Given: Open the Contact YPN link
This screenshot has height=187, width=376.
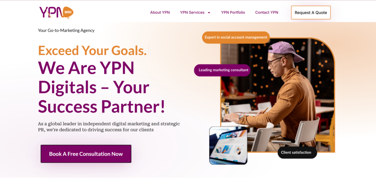Looking at the screenshot, I should [267, 12].
